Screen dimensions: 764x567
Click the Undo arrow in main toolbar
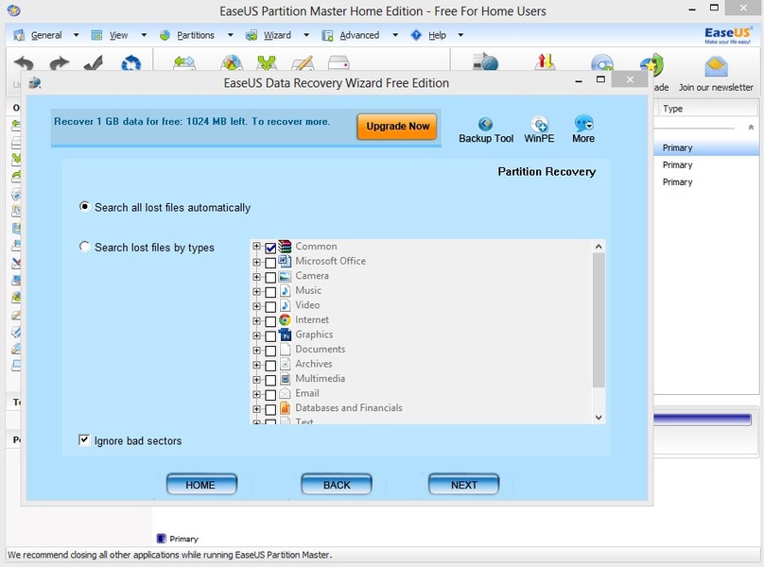coord(24,64)
